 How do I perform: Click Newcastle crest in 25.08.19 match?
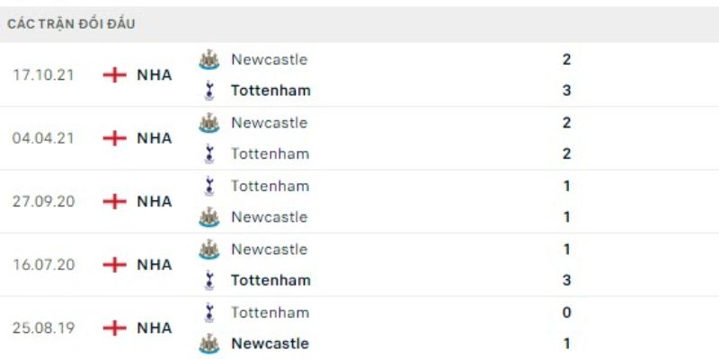tap(209, 344)
